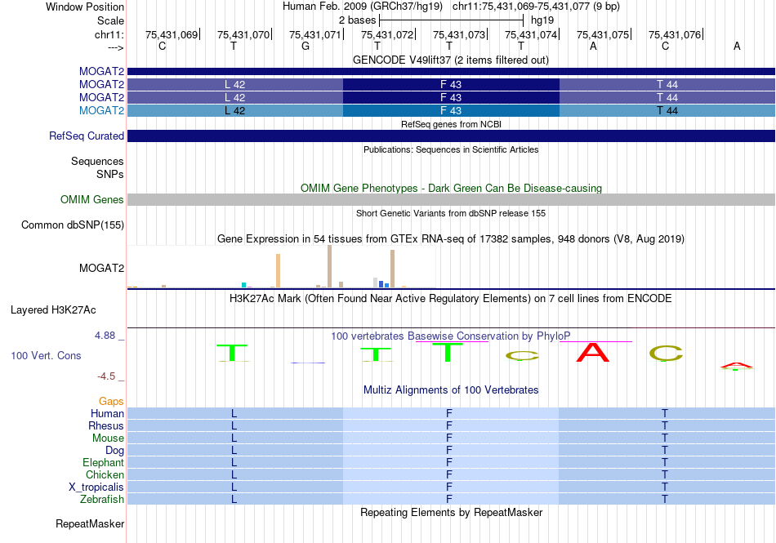Image resolution: width=776 pixels, height=543 pixels.
Task: Click the Scale label
Action: (110, 20)
